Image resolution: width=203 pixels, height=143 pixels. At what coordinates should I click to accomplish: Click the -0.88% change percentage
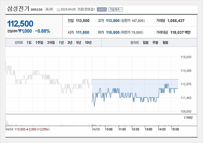tap(42, 31)
